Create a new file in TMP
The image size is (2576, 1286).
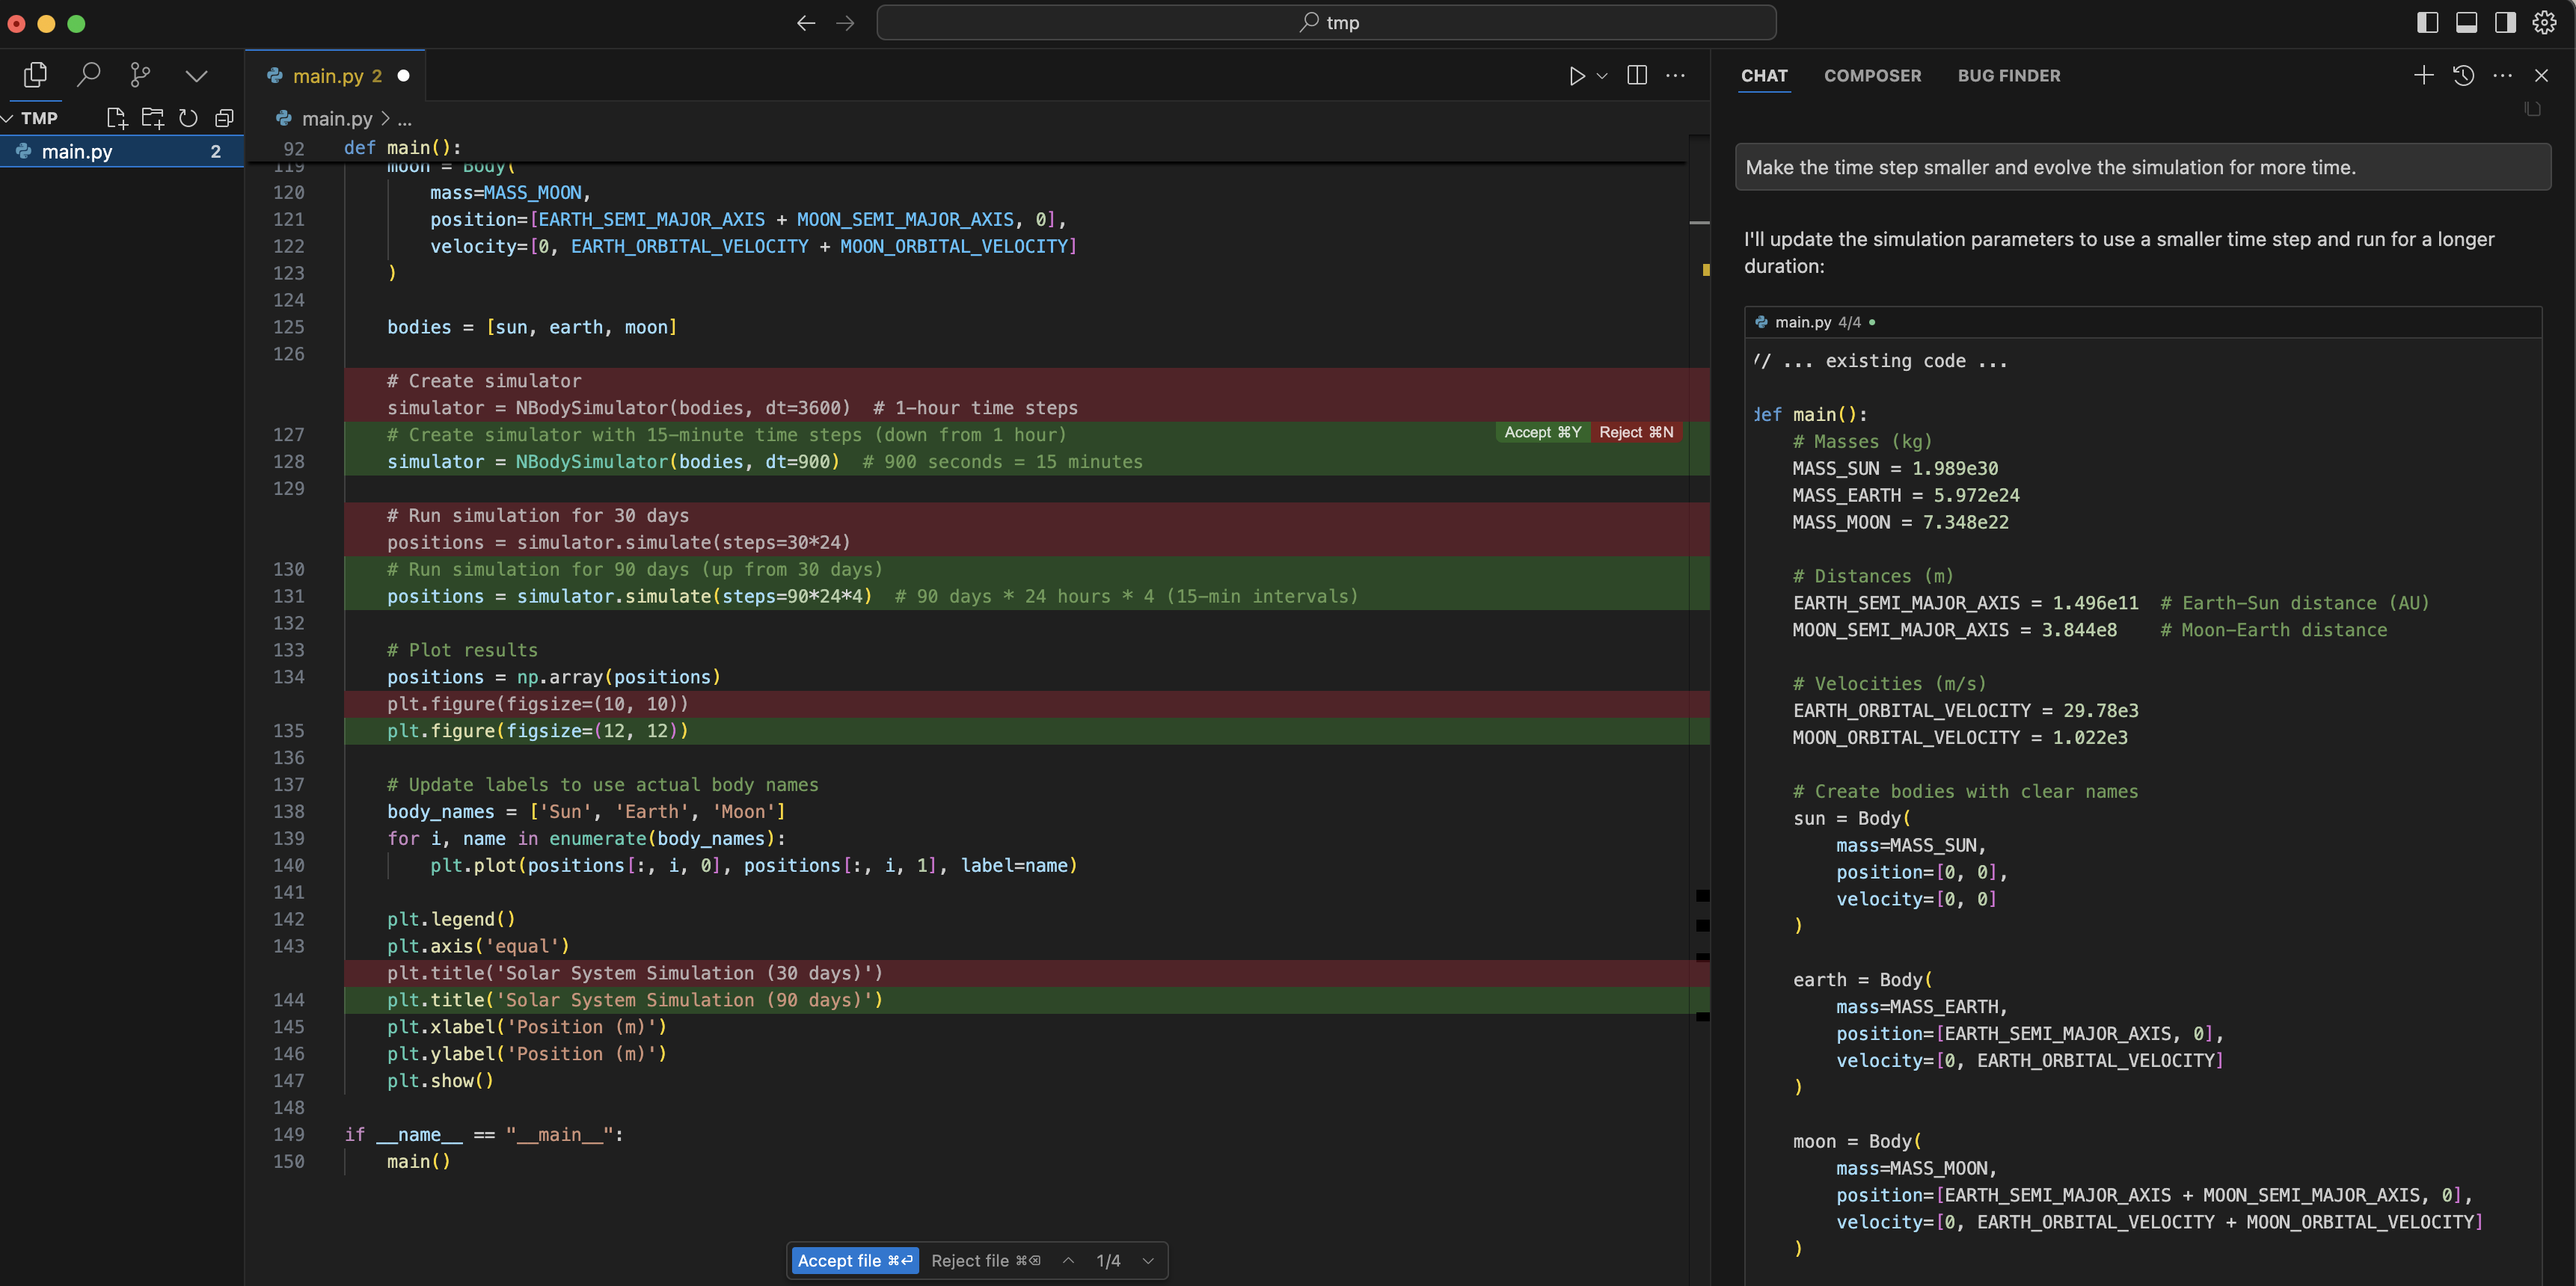tap(117, 118)
